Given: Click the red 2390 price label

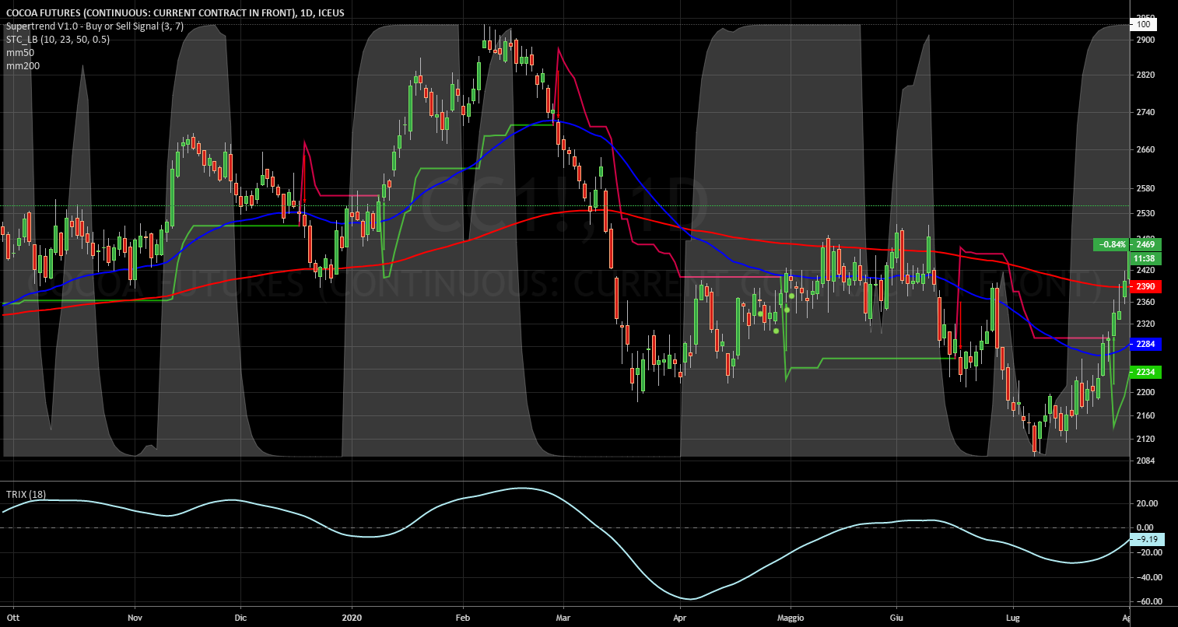Looking at the screenshot, I should coord(1147,286).
